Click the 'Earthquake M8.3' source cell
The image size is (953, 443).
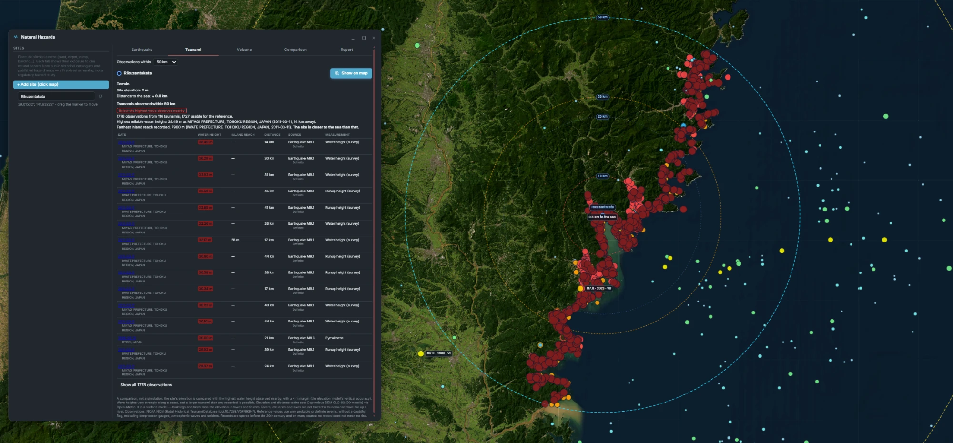(301, 338)
